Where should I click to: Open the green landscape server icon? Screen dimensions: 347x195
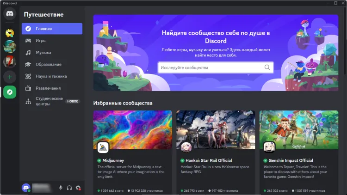pyautogui.click(x=10, y=47)
